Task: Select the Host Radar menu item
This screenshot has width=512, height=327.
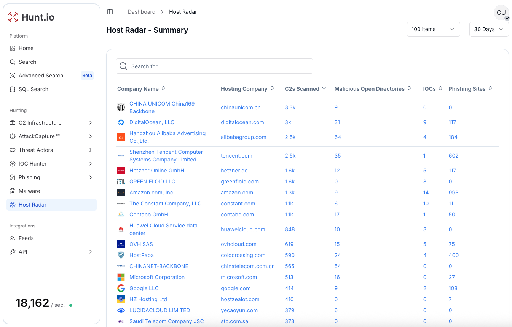Action: pos(51,205)
